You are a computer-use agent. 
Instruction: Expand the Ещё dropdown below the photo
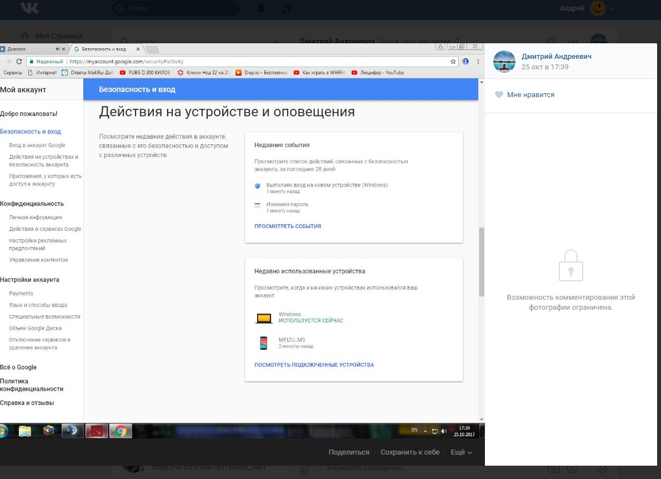(461, 452)
